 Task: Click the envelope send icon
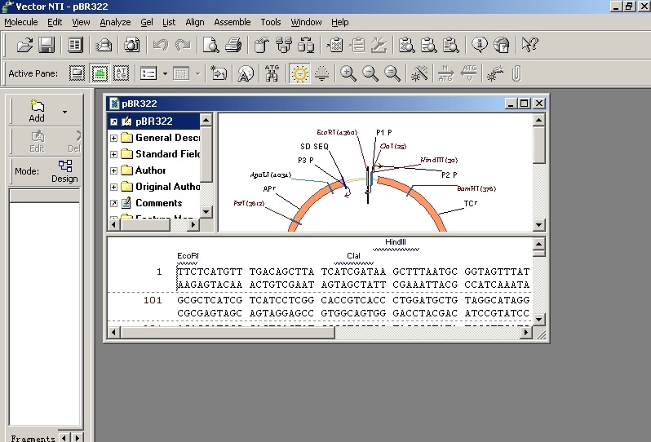point(104,45)
